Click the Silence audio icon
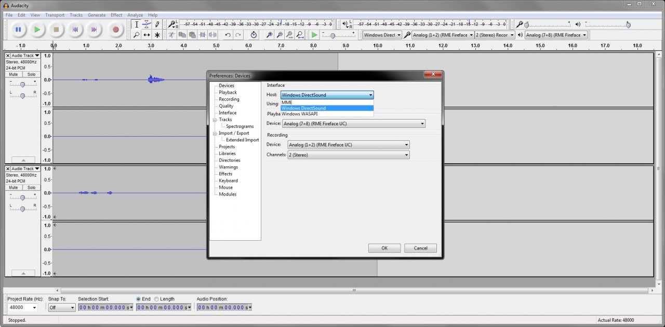This screenshot has width=665, height=327. point(212,35)
